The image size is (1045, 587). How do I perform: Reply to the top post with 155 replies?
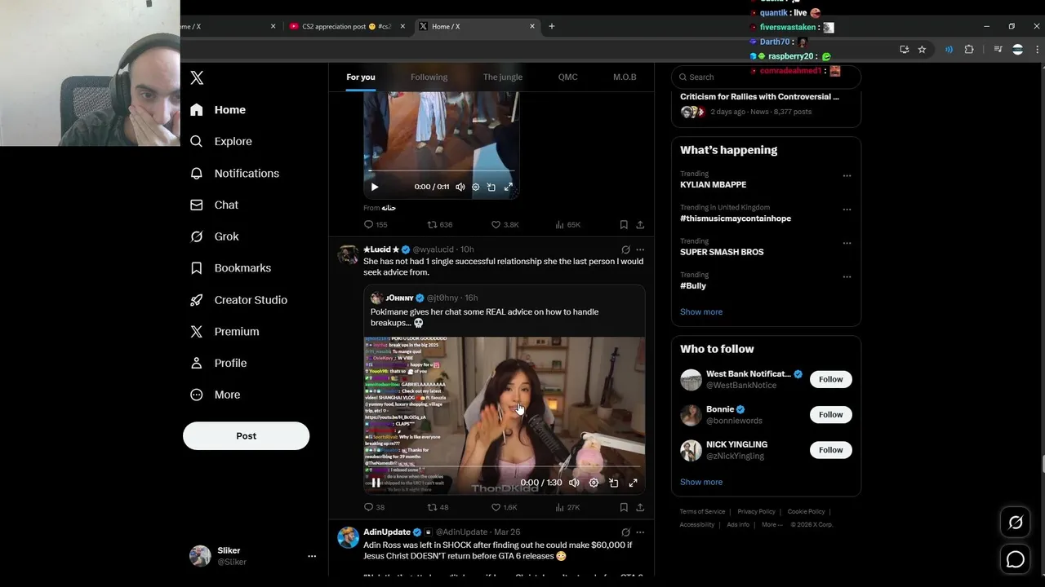pyautogui.click(x=376, y=224)
